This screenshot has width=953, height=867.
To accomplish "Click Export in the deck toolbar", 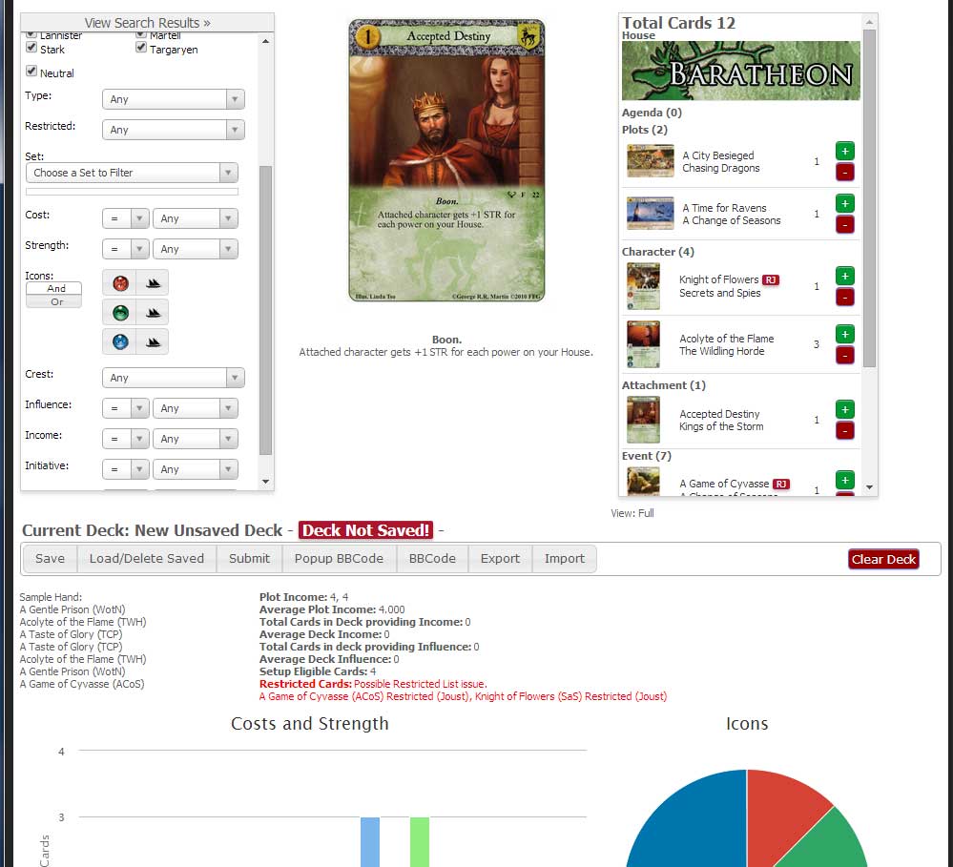I will point(500,558).
